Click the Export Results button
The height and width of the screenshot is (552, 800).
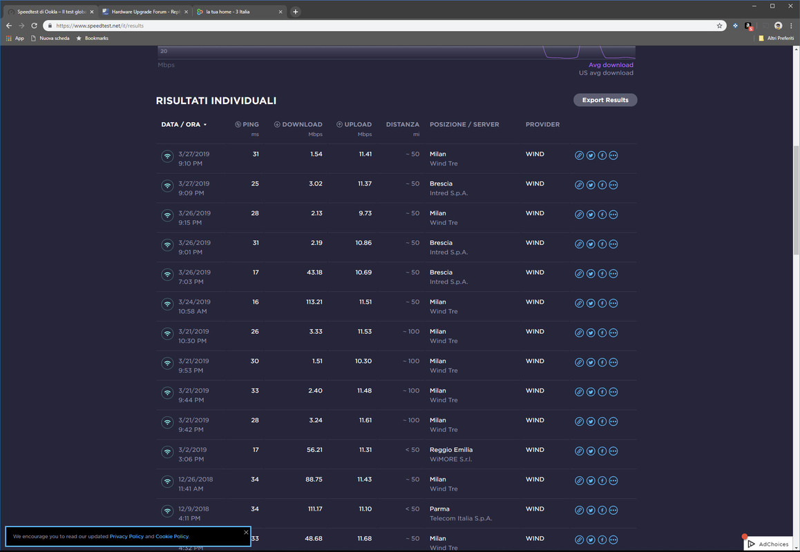(605, 100)
